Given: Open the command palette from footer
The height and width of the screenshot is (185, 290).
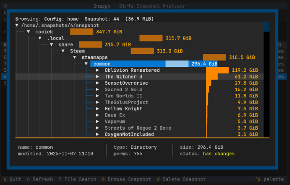Looking at the screenshot, I should click(x=269, y=179).
